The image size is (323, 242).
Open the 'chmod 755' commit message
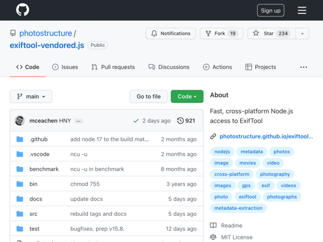point(85,184)
